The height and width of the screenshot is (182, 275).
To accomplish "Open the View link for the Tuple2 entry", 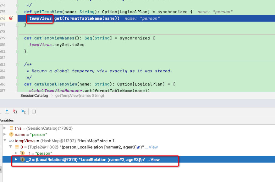I will point(153,147).
